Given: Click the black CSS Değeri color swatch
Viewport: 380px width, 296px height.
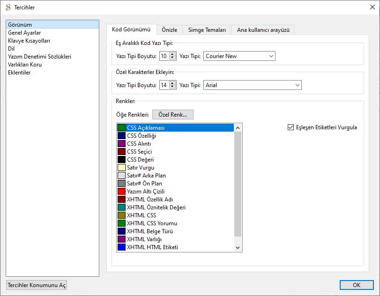Looking at the screenshot, I should (121, 160).
